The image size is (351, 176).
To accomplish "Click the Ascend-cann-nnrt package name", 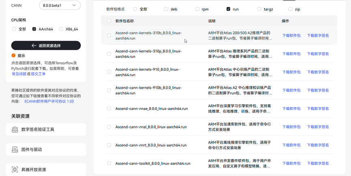I will coord(151,145).
